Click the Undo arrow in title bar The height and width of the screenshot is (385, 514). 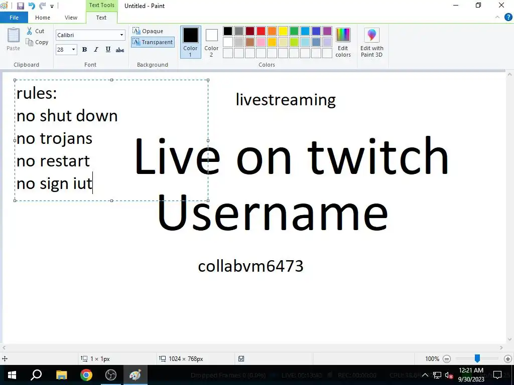pos(32,6)
